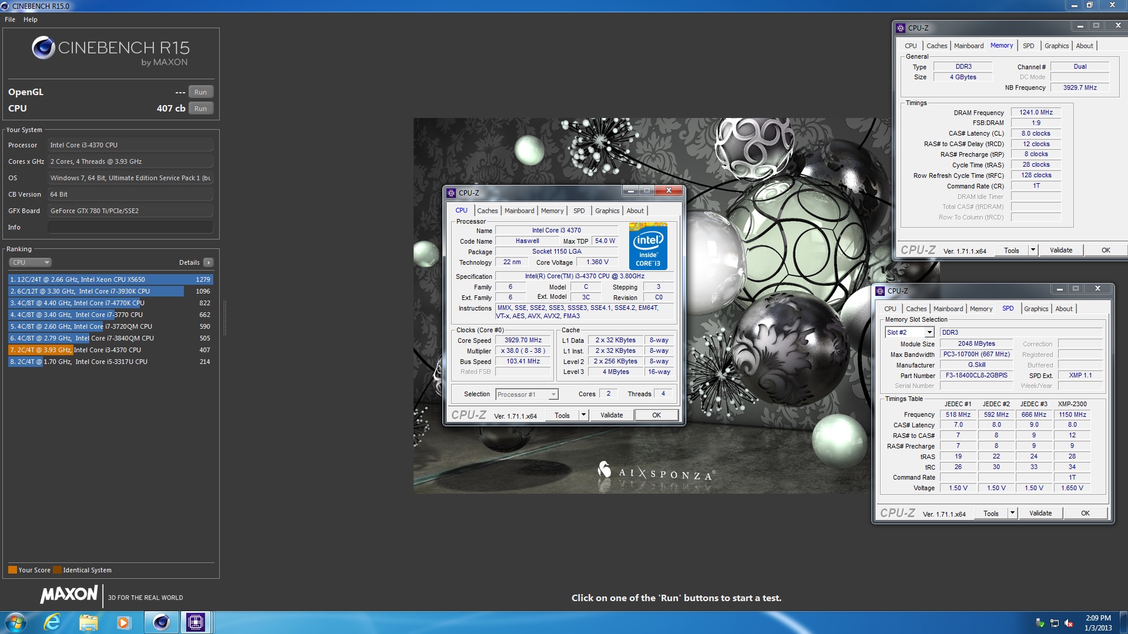Viewport: 1128px width, 634px height.
Task: Select About tab in SPD CPU-Z window
Action: [x=1064, y=309]
